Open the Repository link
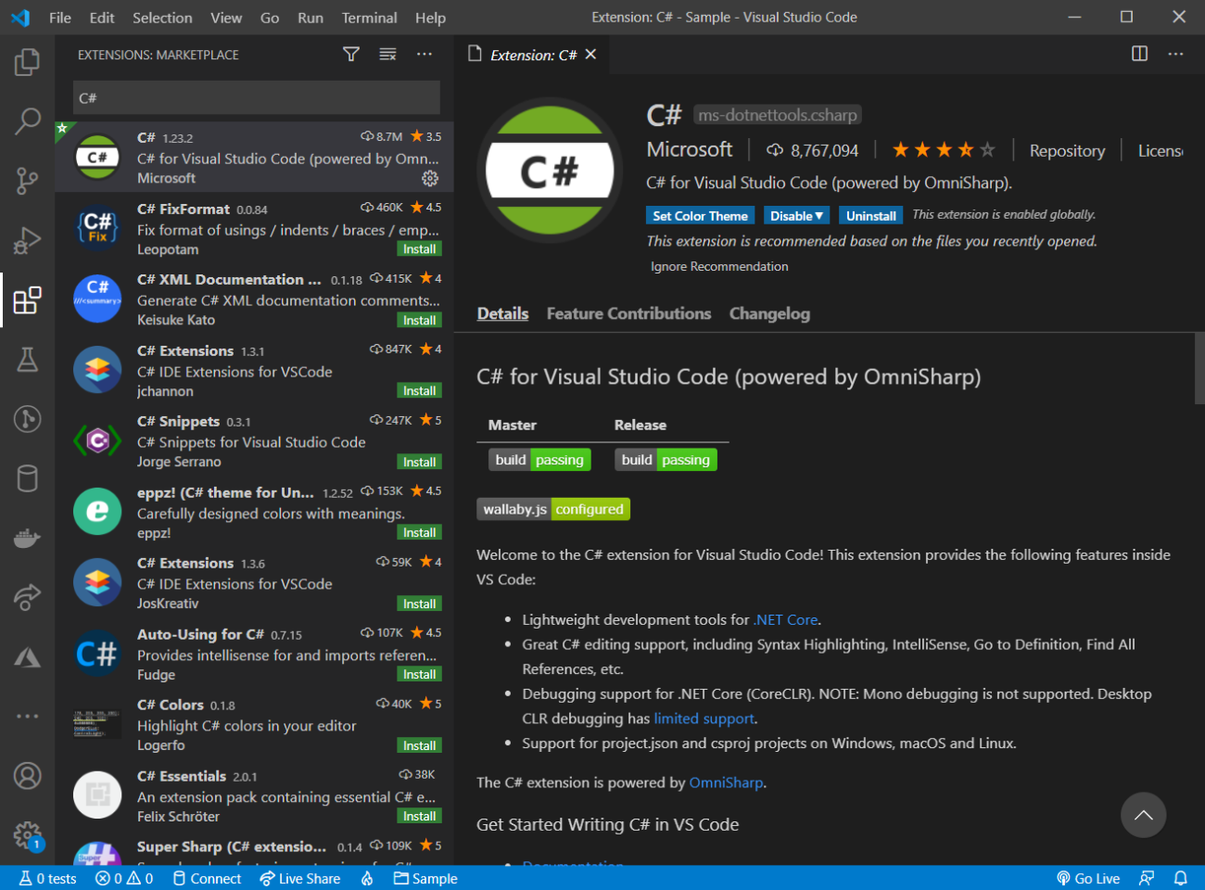 pyautogui.click(x=1067, y=150)
